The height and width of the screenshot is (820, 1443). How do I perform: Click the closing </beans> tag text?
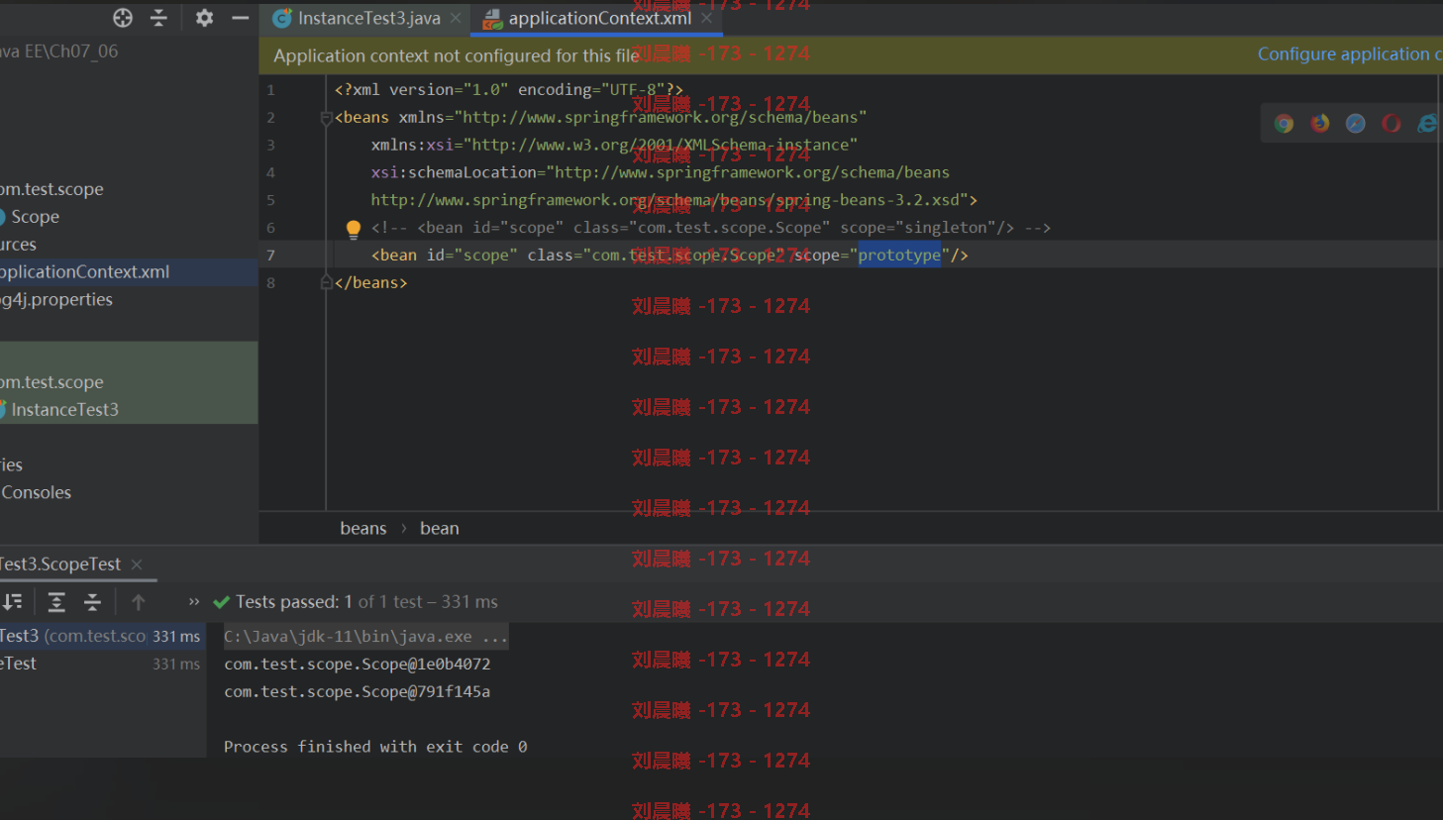370,283
